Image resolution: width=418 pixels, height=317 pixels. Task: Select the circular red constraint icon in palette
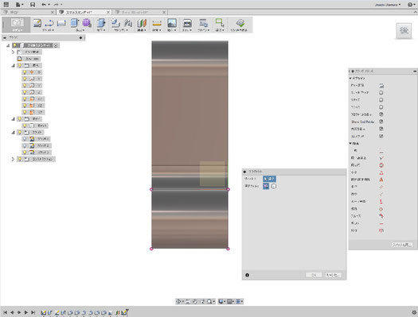[x=381, y=165]
